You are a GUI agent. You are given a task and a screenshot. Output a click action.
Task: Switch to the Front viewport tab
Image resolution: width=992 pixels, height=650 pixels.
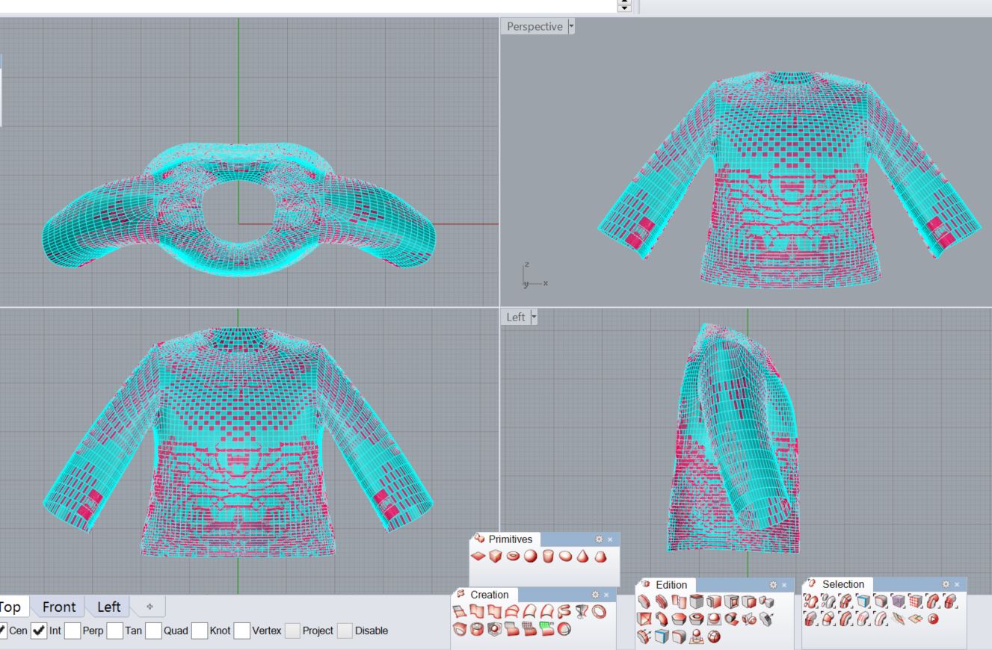coord(59,607)
